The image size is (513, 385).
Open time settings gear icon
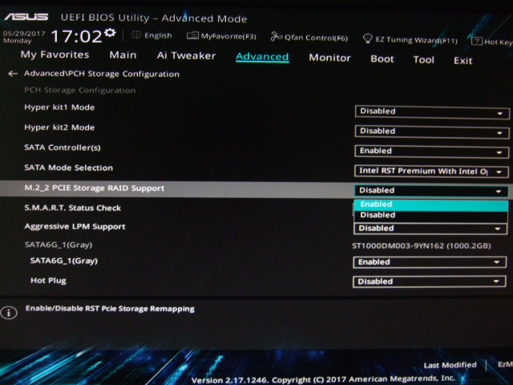[x=111, y=32]
